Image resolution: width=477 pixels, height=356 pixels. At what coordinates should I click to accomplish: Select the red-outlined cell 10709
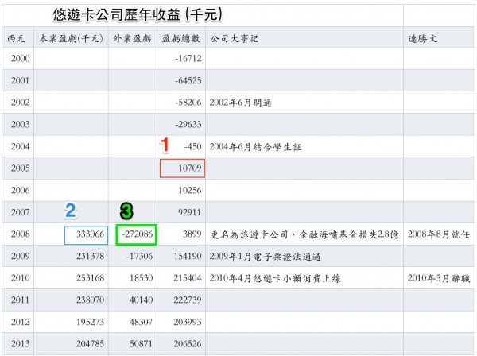pyautogui.click(x=182, y=168)
